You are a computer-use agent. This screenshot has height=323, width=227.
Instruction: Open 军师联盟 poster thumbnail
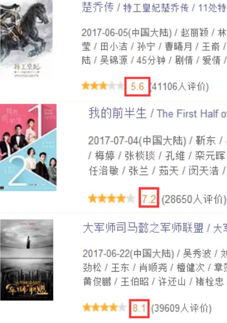[x=26, y=260]
